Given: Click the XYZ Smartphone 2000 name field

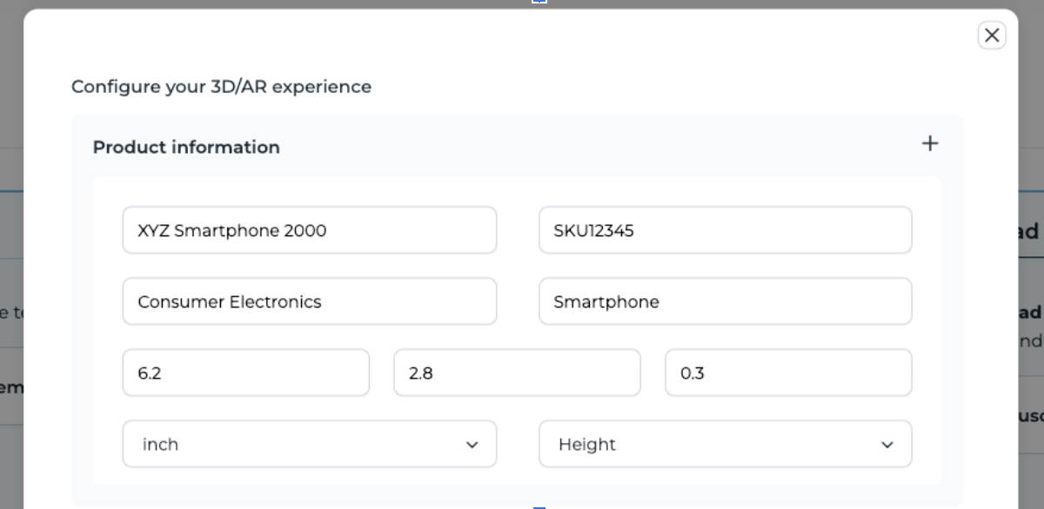Looking at the screenshot, I should point(309,230).
